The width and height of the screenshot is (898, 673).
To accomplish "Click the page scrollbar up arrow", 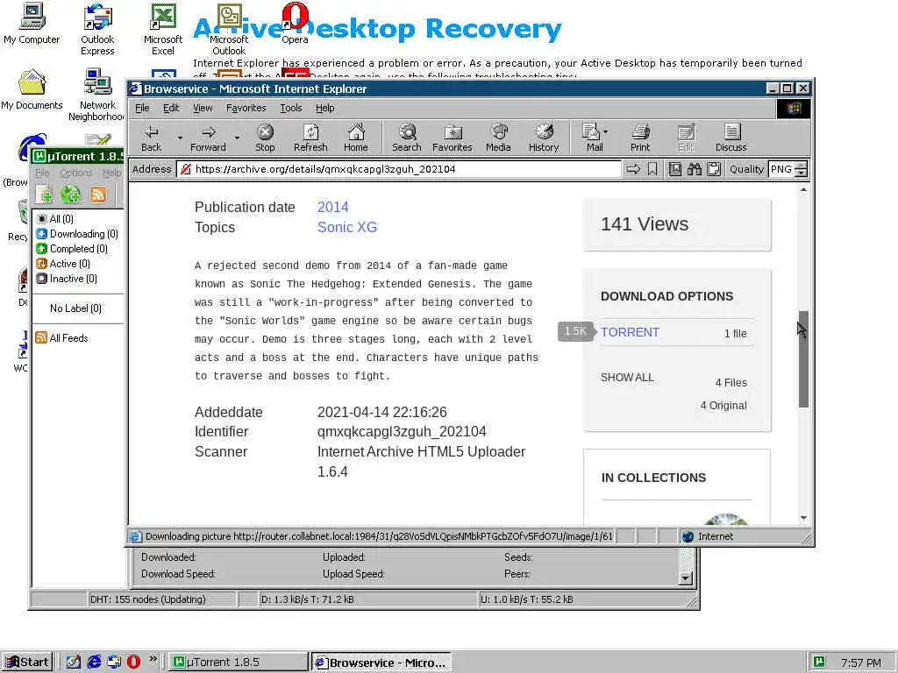I will (x=803, y=189).
